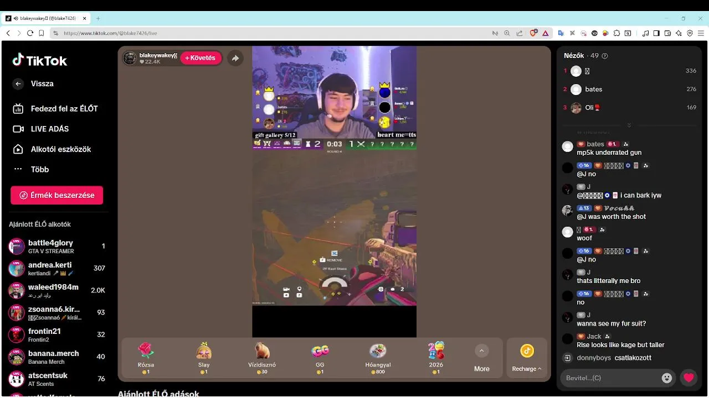Open battle4glory live stream
This screenshot has height=398, width=709.
pos(56,247)
